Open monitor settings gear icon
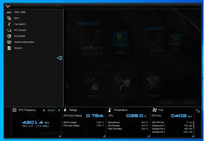The image size is (206, 141). tap(198, 111)
